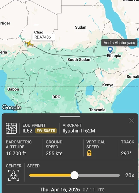Close the flight playback panel
This screenshot has width=139, height=193.
[x=131, y=120]
